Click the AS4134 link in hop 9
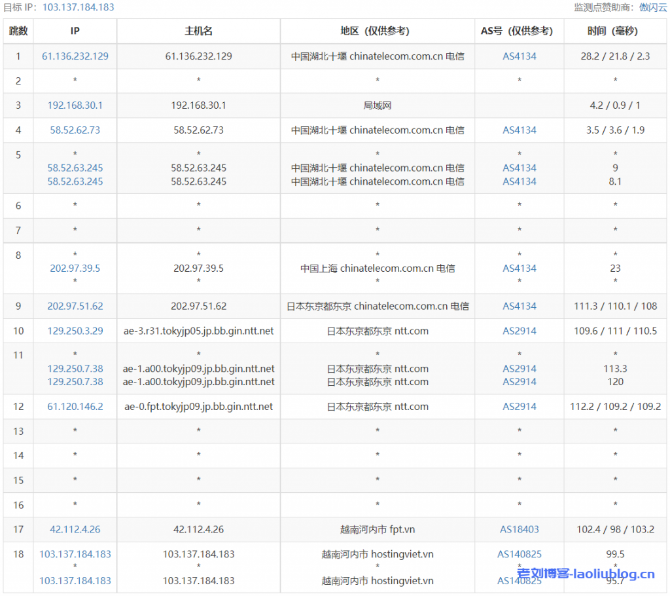 pos(520,307)
